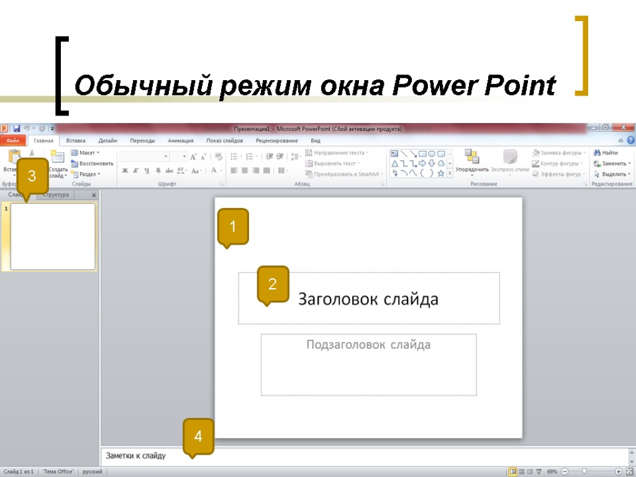Switch to Reading view icon

[530, 472]
